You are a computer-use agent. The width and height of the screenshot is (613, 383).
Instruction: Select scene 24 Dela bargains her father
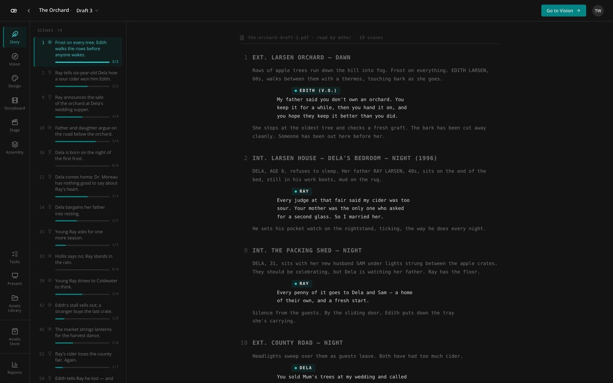[x=78, y=213]
